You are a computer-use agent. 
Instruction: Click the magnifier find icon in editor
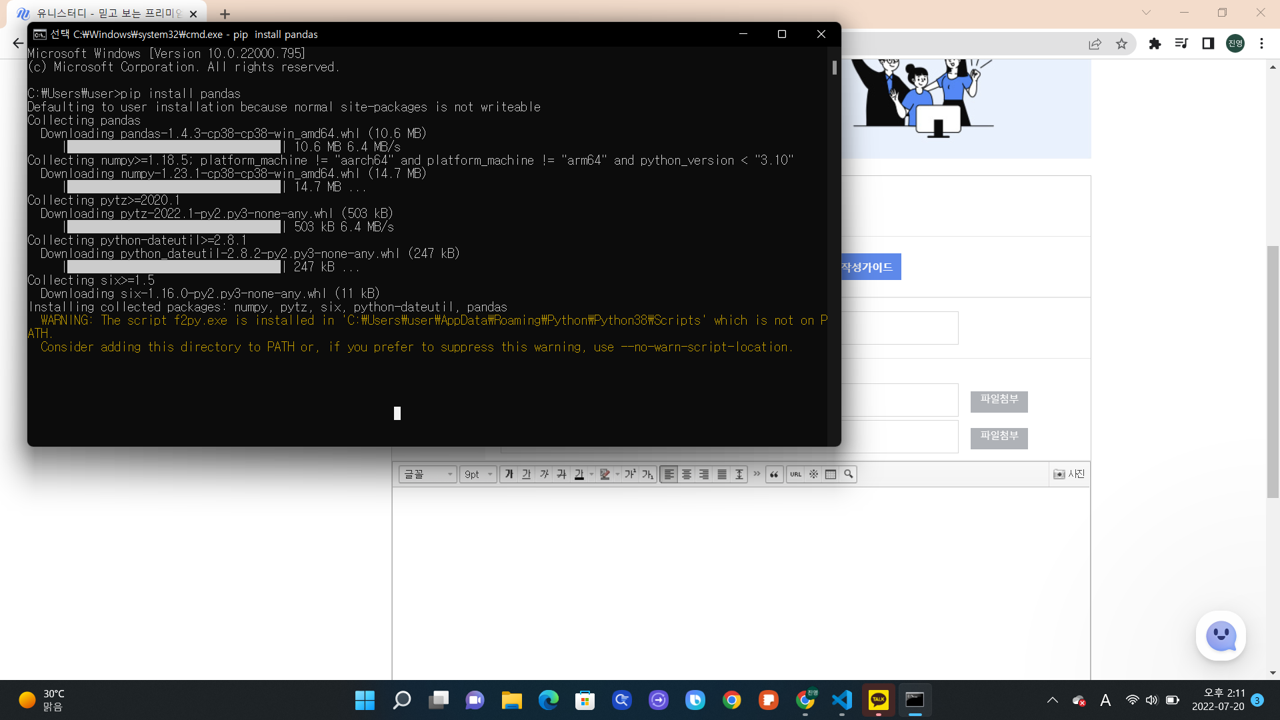pyautogui.click(x=849, y=474)
